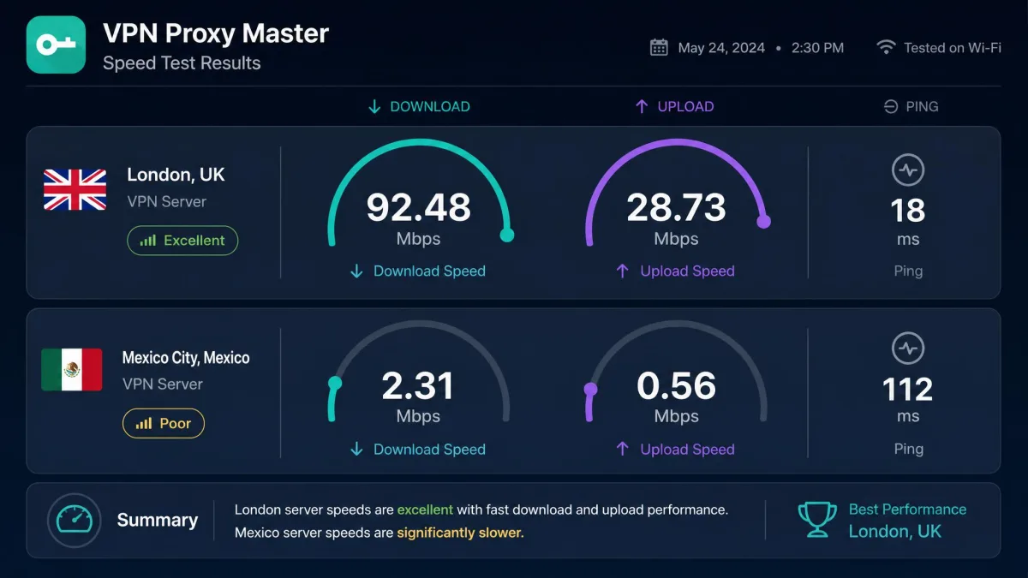Click the 112 ms ping value
Viewport: 1028px width, 578px height.
(x=908, y=390)
